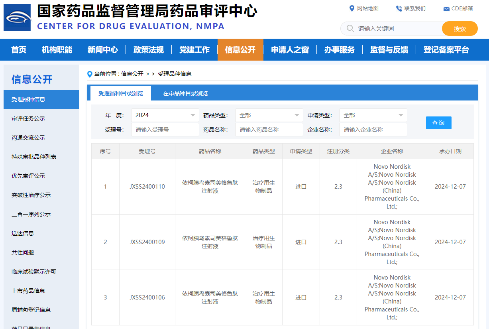Image resolution: width=489 pixels, height=329 pixels.
Task: Click the 企业名称 column header
Action: click(x=392, y=151)
